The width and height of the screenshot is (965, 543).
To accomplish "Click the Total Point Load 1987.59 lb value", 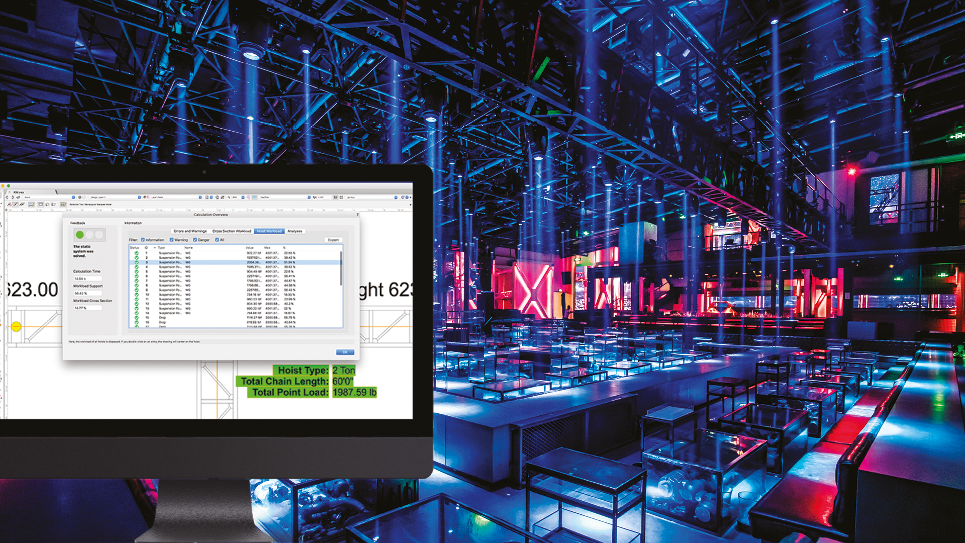I will tap(354, 393).
